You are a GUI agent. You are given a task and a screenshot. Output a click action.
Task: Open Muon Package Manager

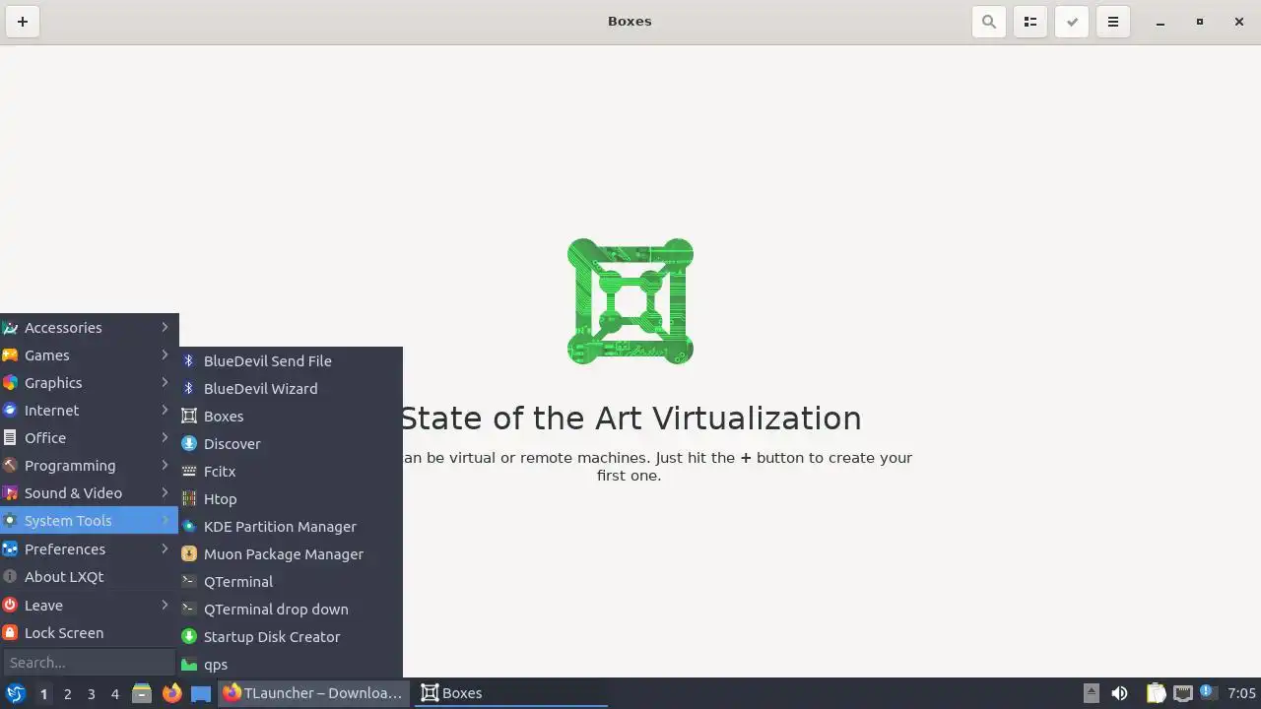point(291,554)
